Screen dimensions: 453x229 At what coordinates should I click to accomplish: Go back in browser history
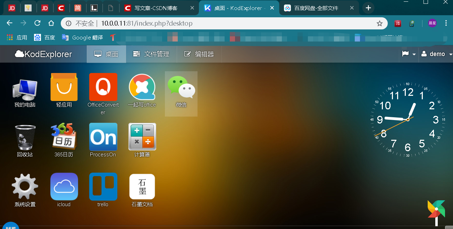click(x=9, y=23)
